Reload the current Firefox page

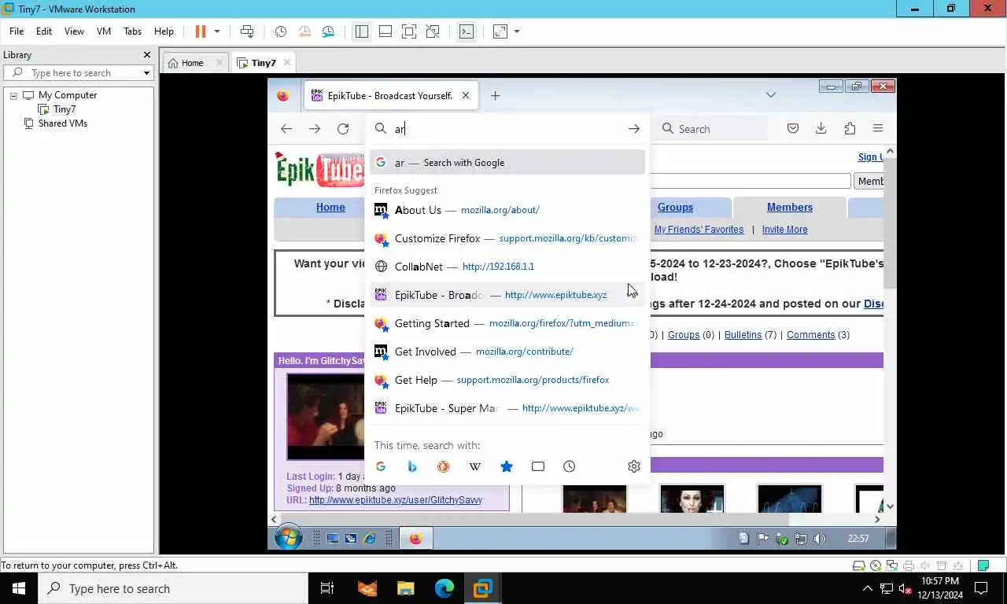tap(343, 129)
